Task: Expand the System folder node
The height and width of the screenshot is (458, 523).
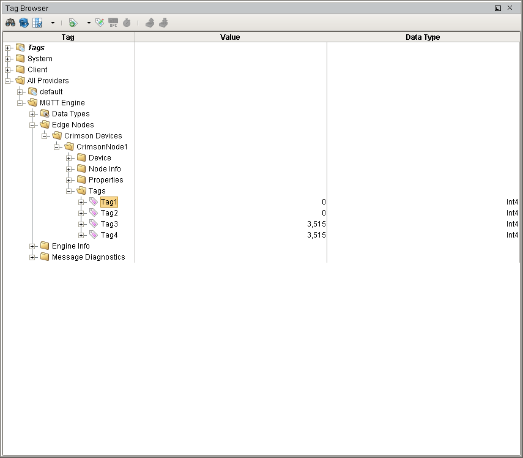Action: tap(8, 59)
